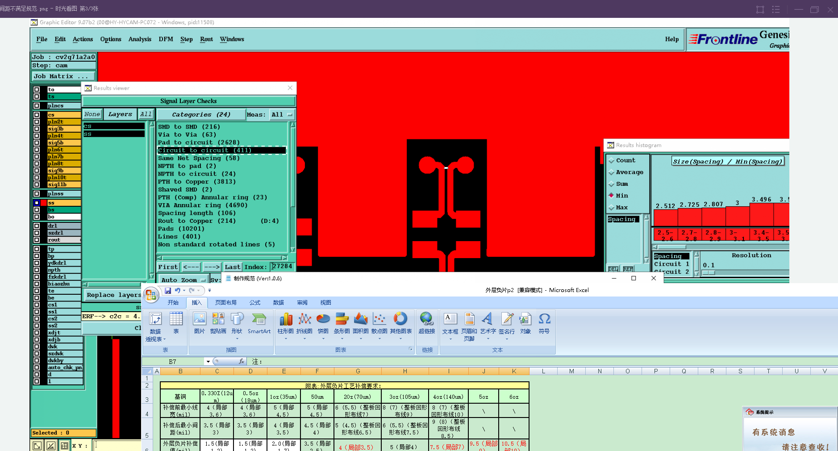This screenshot has height=451, width=838.
Task: Click Replace layers button
Action: [113, 295]
